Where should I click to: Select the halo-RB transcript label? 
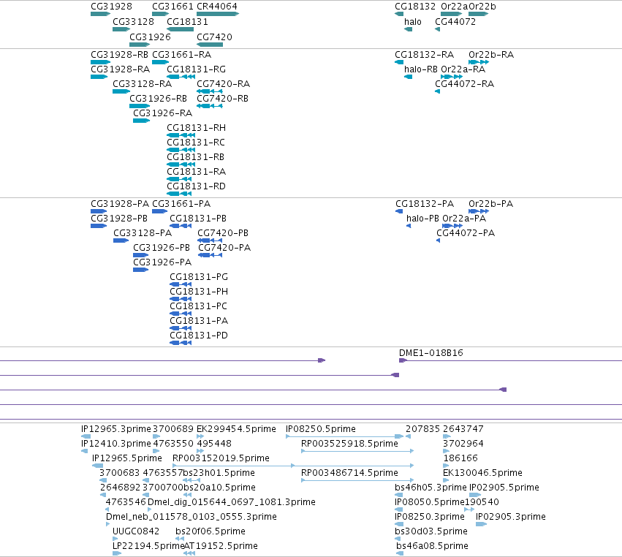(421, 69)
